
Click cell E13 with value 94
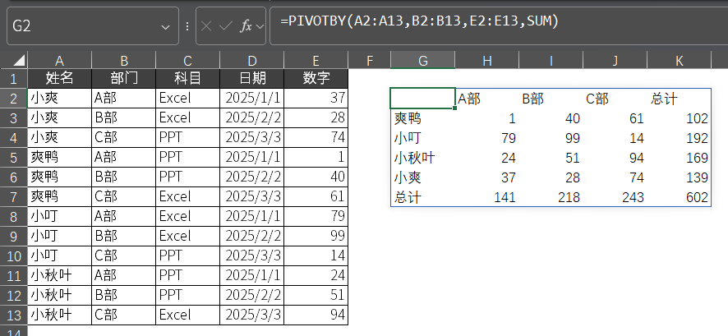point(316,315)
